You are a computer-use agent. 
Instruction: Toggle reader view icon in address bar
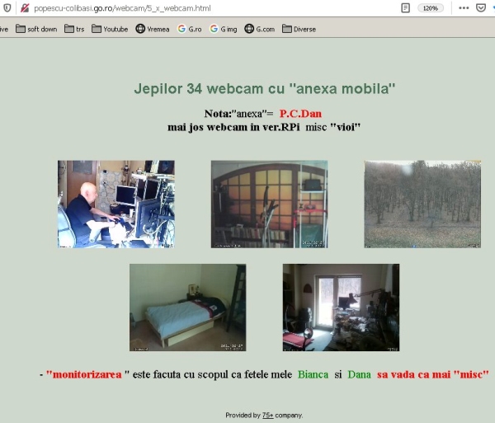pos(405,7)
